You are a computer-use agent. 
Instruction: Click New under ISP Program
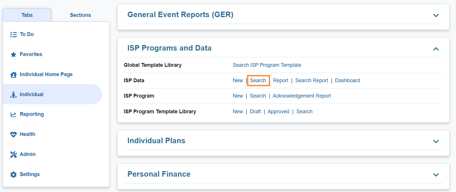[x=238, y=96]
